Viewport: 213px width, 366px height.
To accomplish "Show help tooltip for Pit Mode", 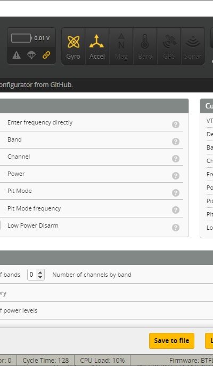I will 176,193.
